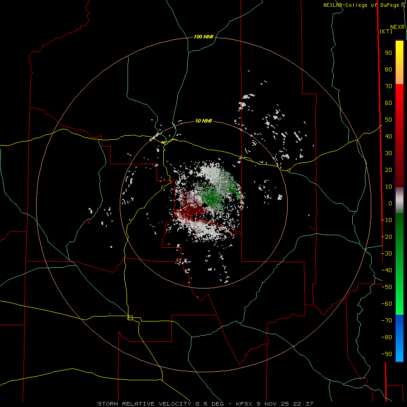Viewport: 407px width, 407px height.
Task: Choose the 40 scale label
Action: 388,137
